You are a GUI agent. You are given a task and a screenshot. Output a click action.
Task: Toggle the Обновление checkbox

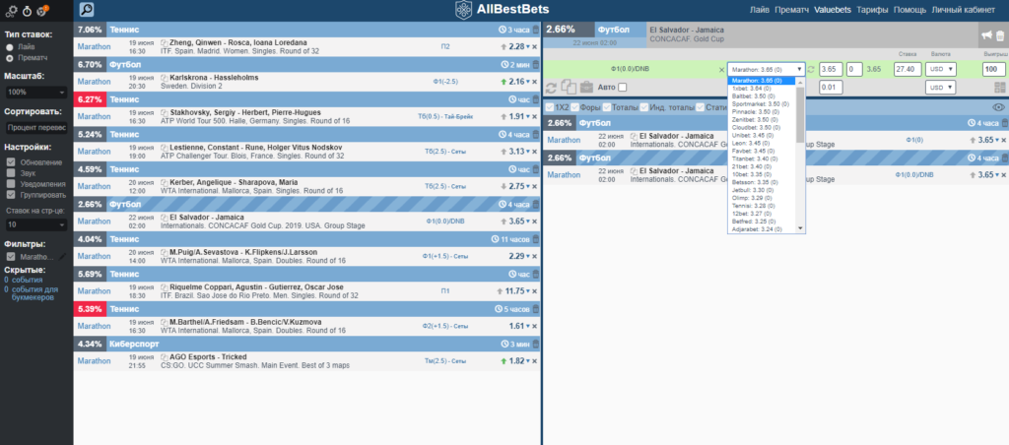pos(10,162)
